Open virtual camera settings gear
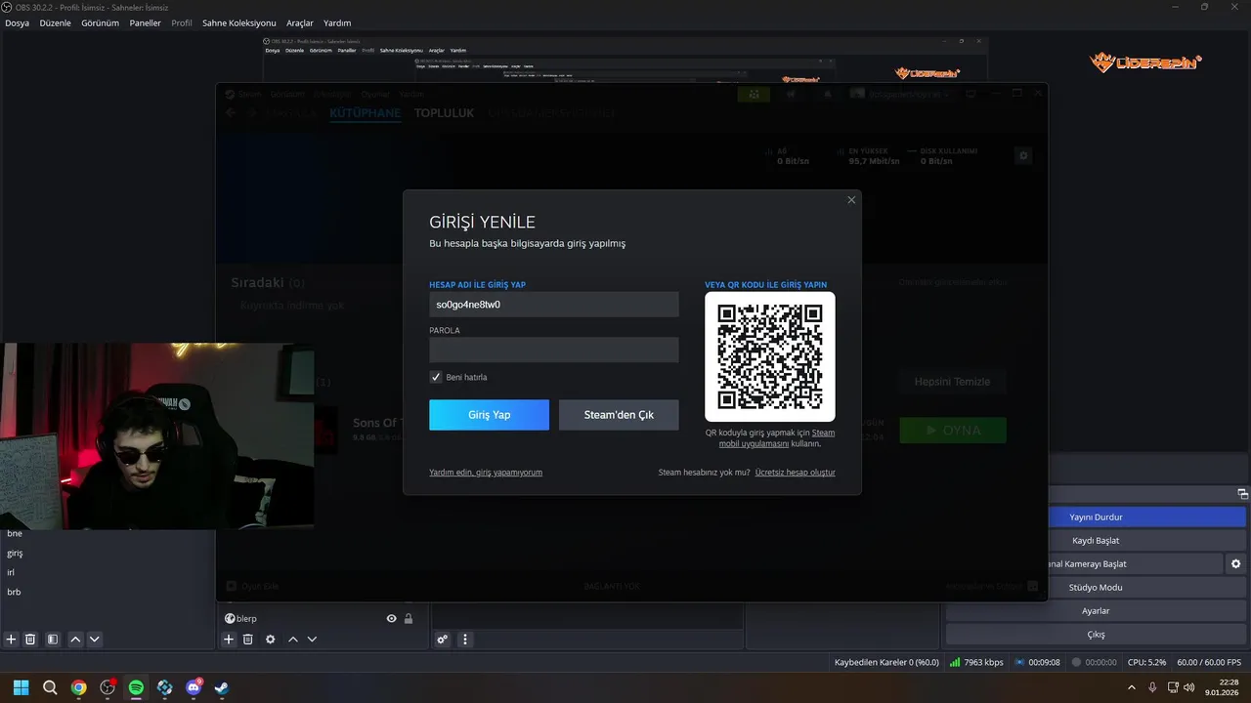 coord(1236,563)
